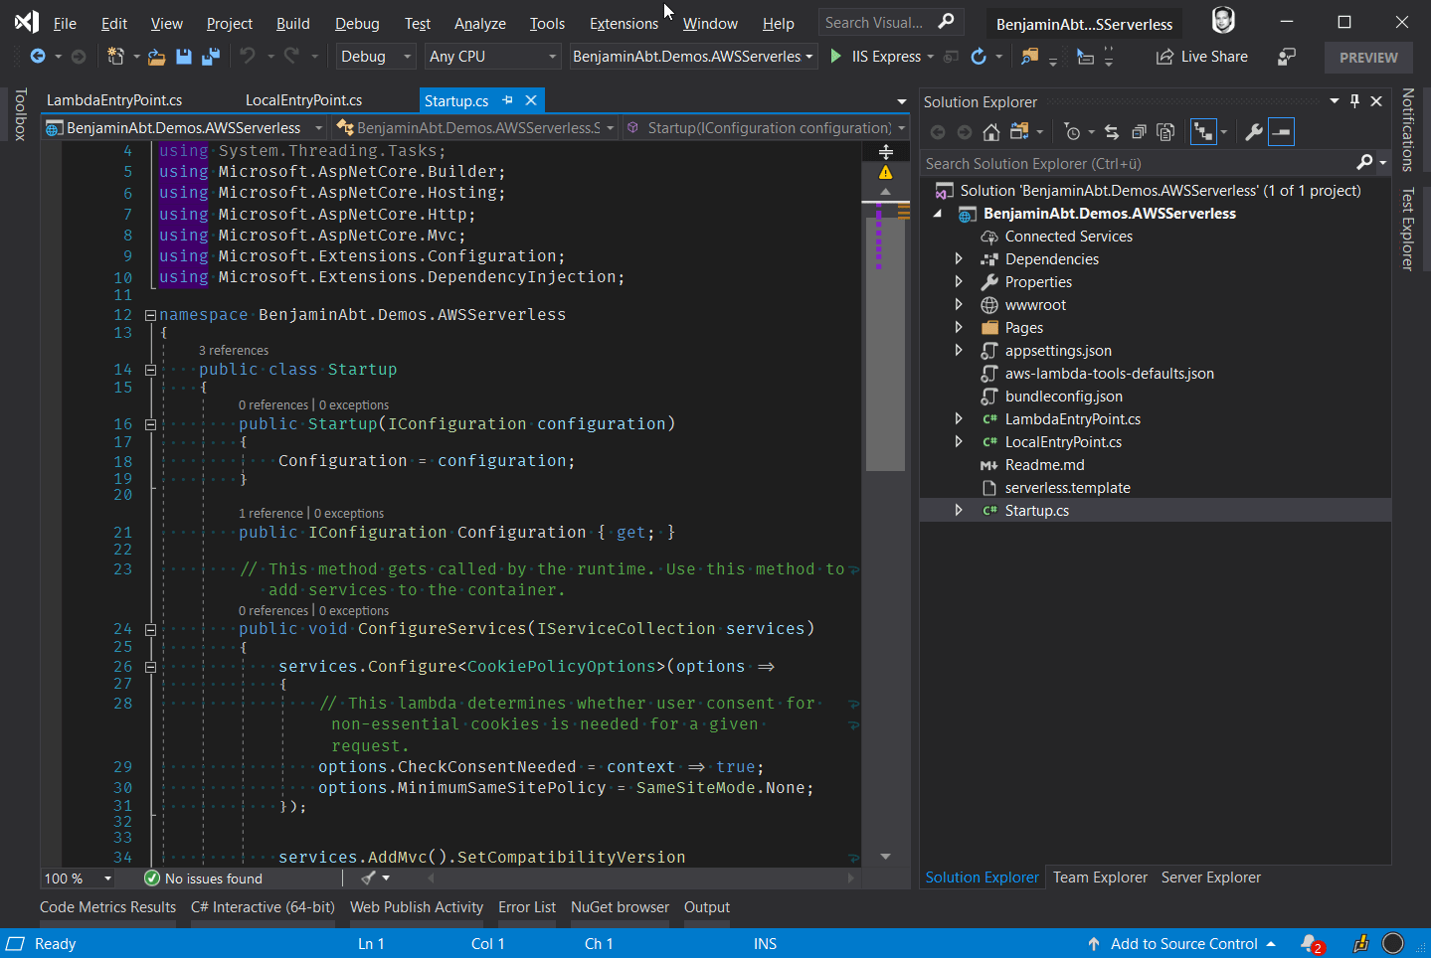Open Properties wrench icon in Solution Explorer

1253,132
